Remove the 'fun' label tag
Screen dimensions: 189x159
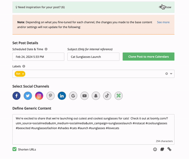[23, 74]
